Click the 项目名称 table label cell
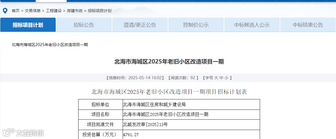336x139 pixels. point(100,114)
